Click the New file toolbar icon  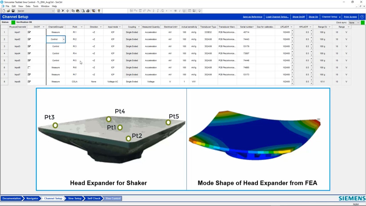(x=4, y=11)
